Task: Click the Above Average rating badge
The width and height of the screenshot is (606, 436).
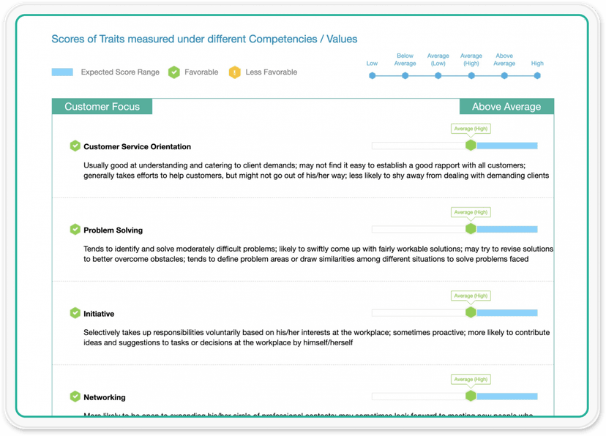Action: (506, 107)
